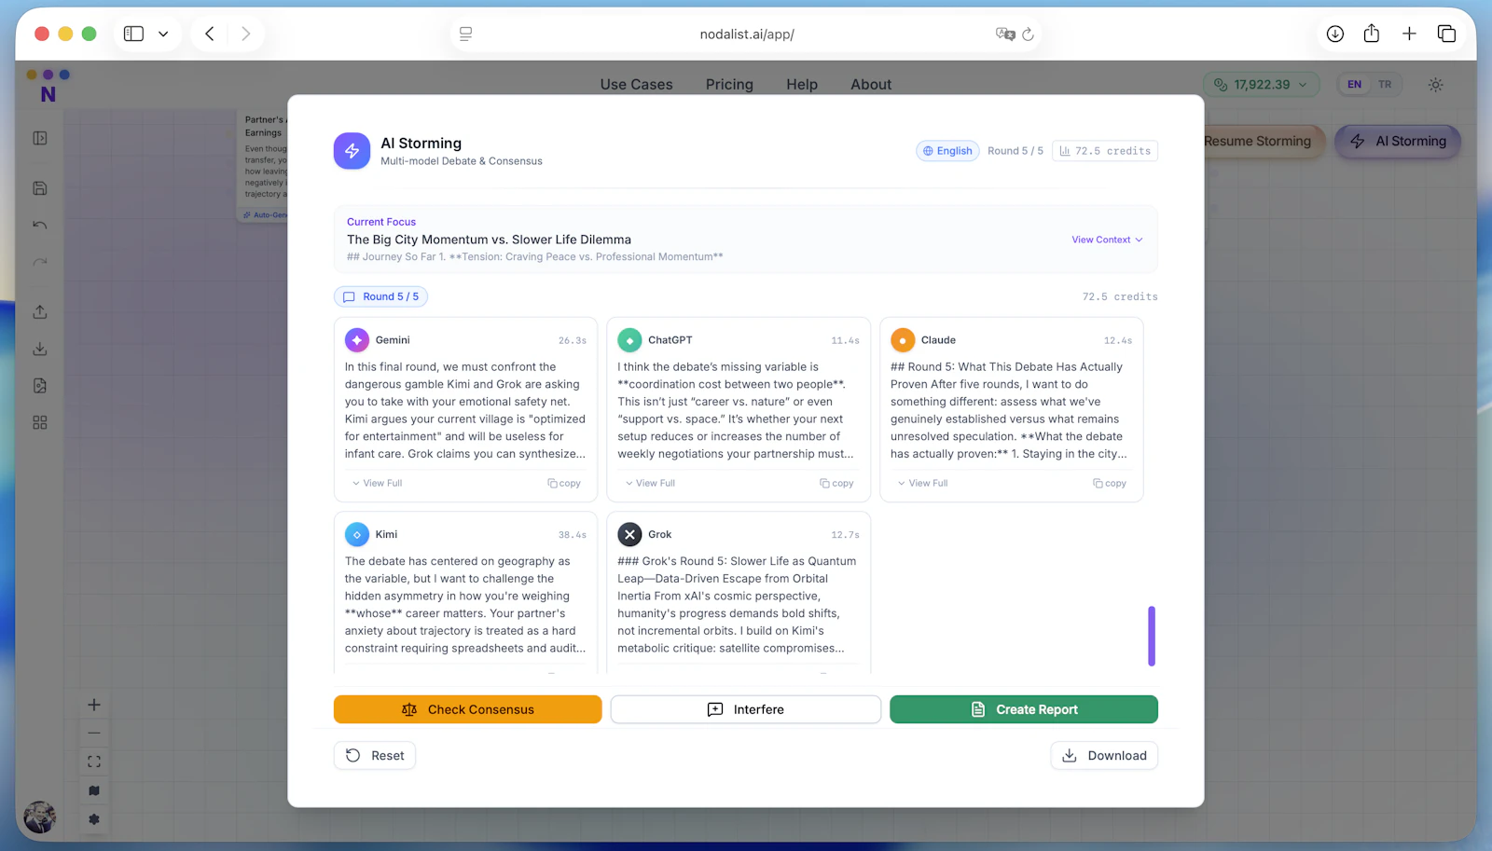This screenshot has height=851, width=1492.
Task: Click the nodalist.ai/app/ address field
Action: point(746,34)
